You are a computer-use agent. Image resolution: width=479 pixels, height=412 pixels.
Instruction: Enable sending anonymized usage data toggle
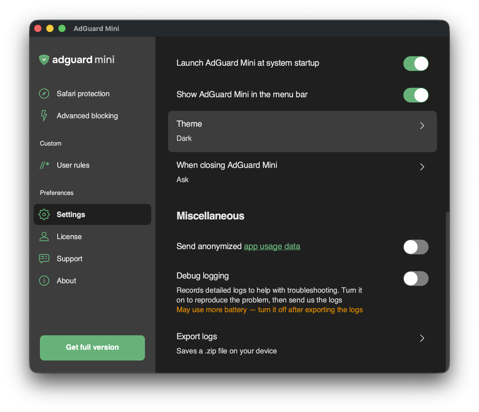pos(416,247)
